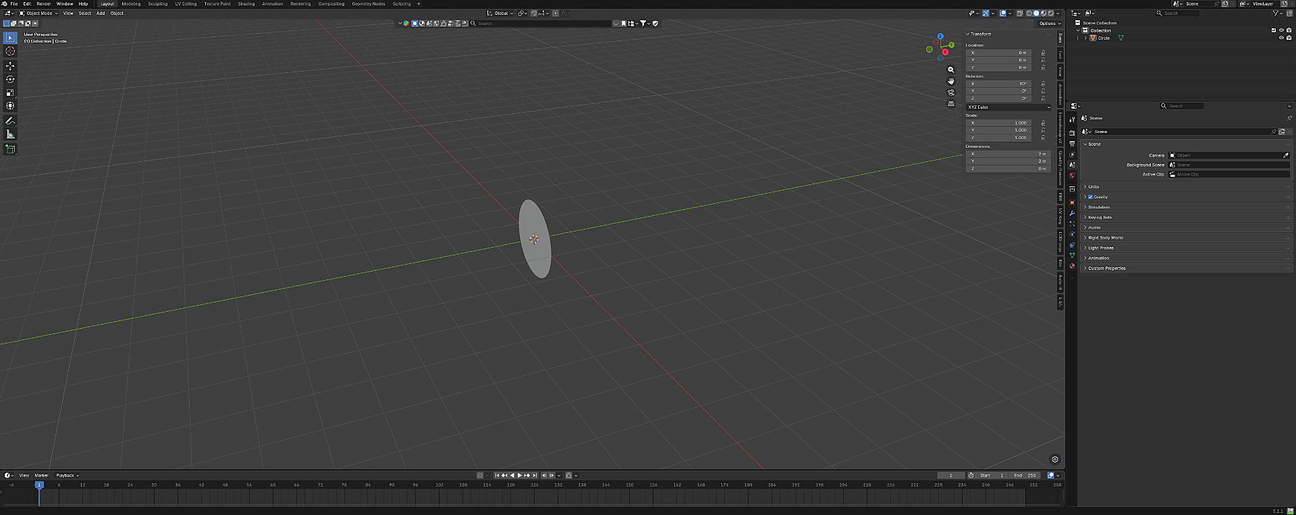Select the 3D Cursor tool
Screen dimensions: 1296x515
click(x=10, y=51)
